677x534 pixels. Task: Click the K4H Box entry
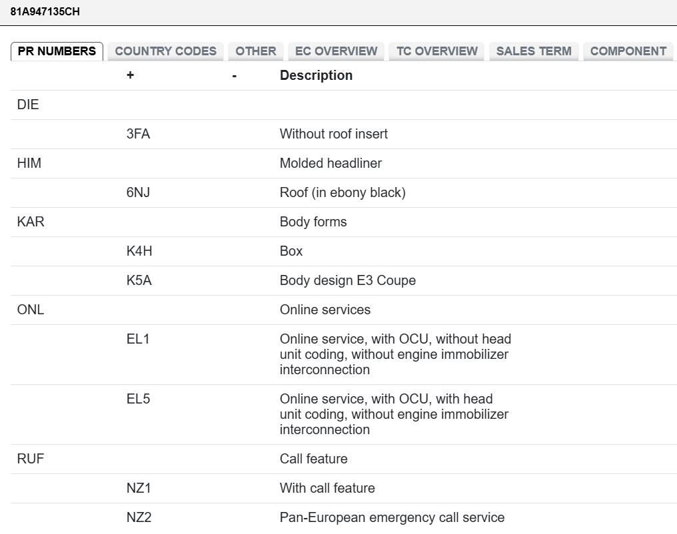click(x=344, y=252)
